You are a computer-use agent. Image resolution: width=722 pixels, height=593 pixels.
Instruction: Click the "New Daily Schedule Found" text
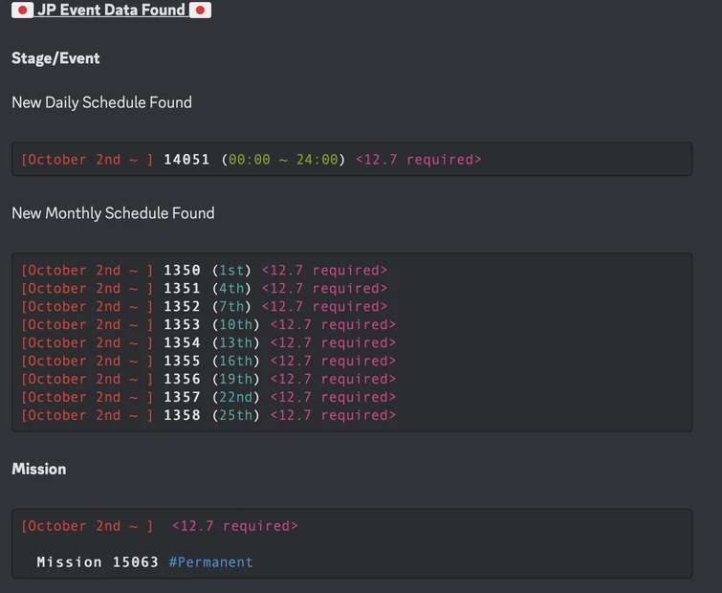101,102
